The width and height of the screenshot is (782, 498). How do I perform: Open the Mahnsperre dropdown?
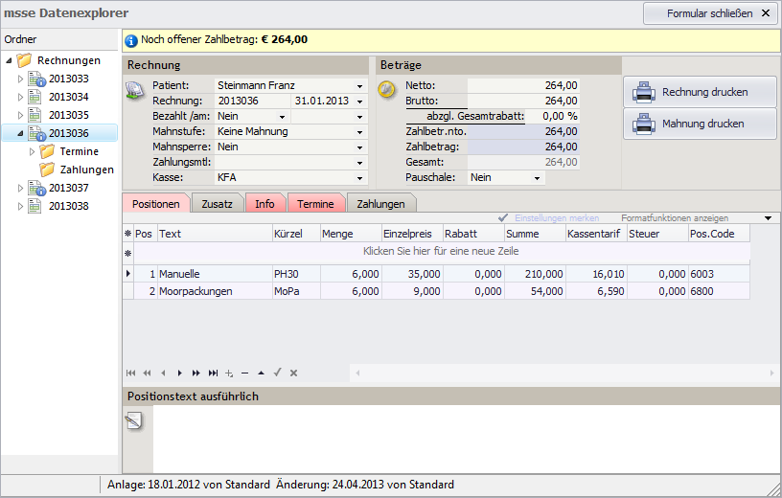(x=359, y=147)
